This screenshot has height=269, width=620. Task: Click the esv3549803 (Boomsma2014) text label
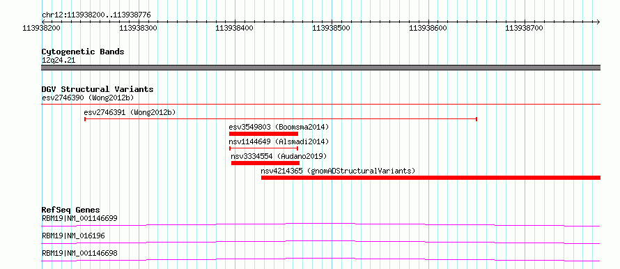(x=279, y=127)
